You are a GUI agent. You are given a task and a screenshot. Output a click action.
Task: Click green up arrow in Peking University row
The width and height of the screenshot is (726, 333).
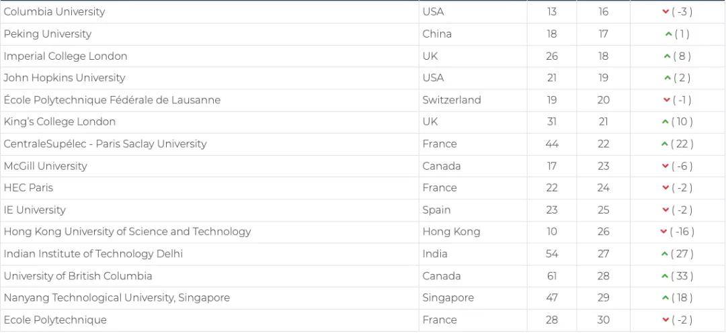click(668, 34)
